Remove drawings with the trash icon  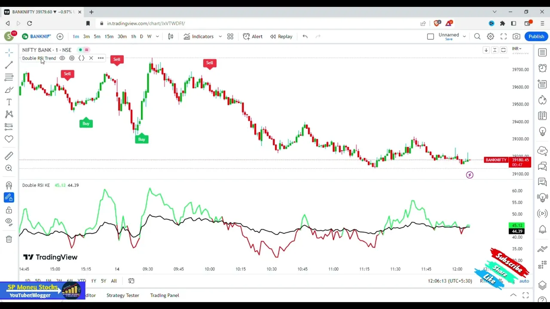(x=9, y=239)
